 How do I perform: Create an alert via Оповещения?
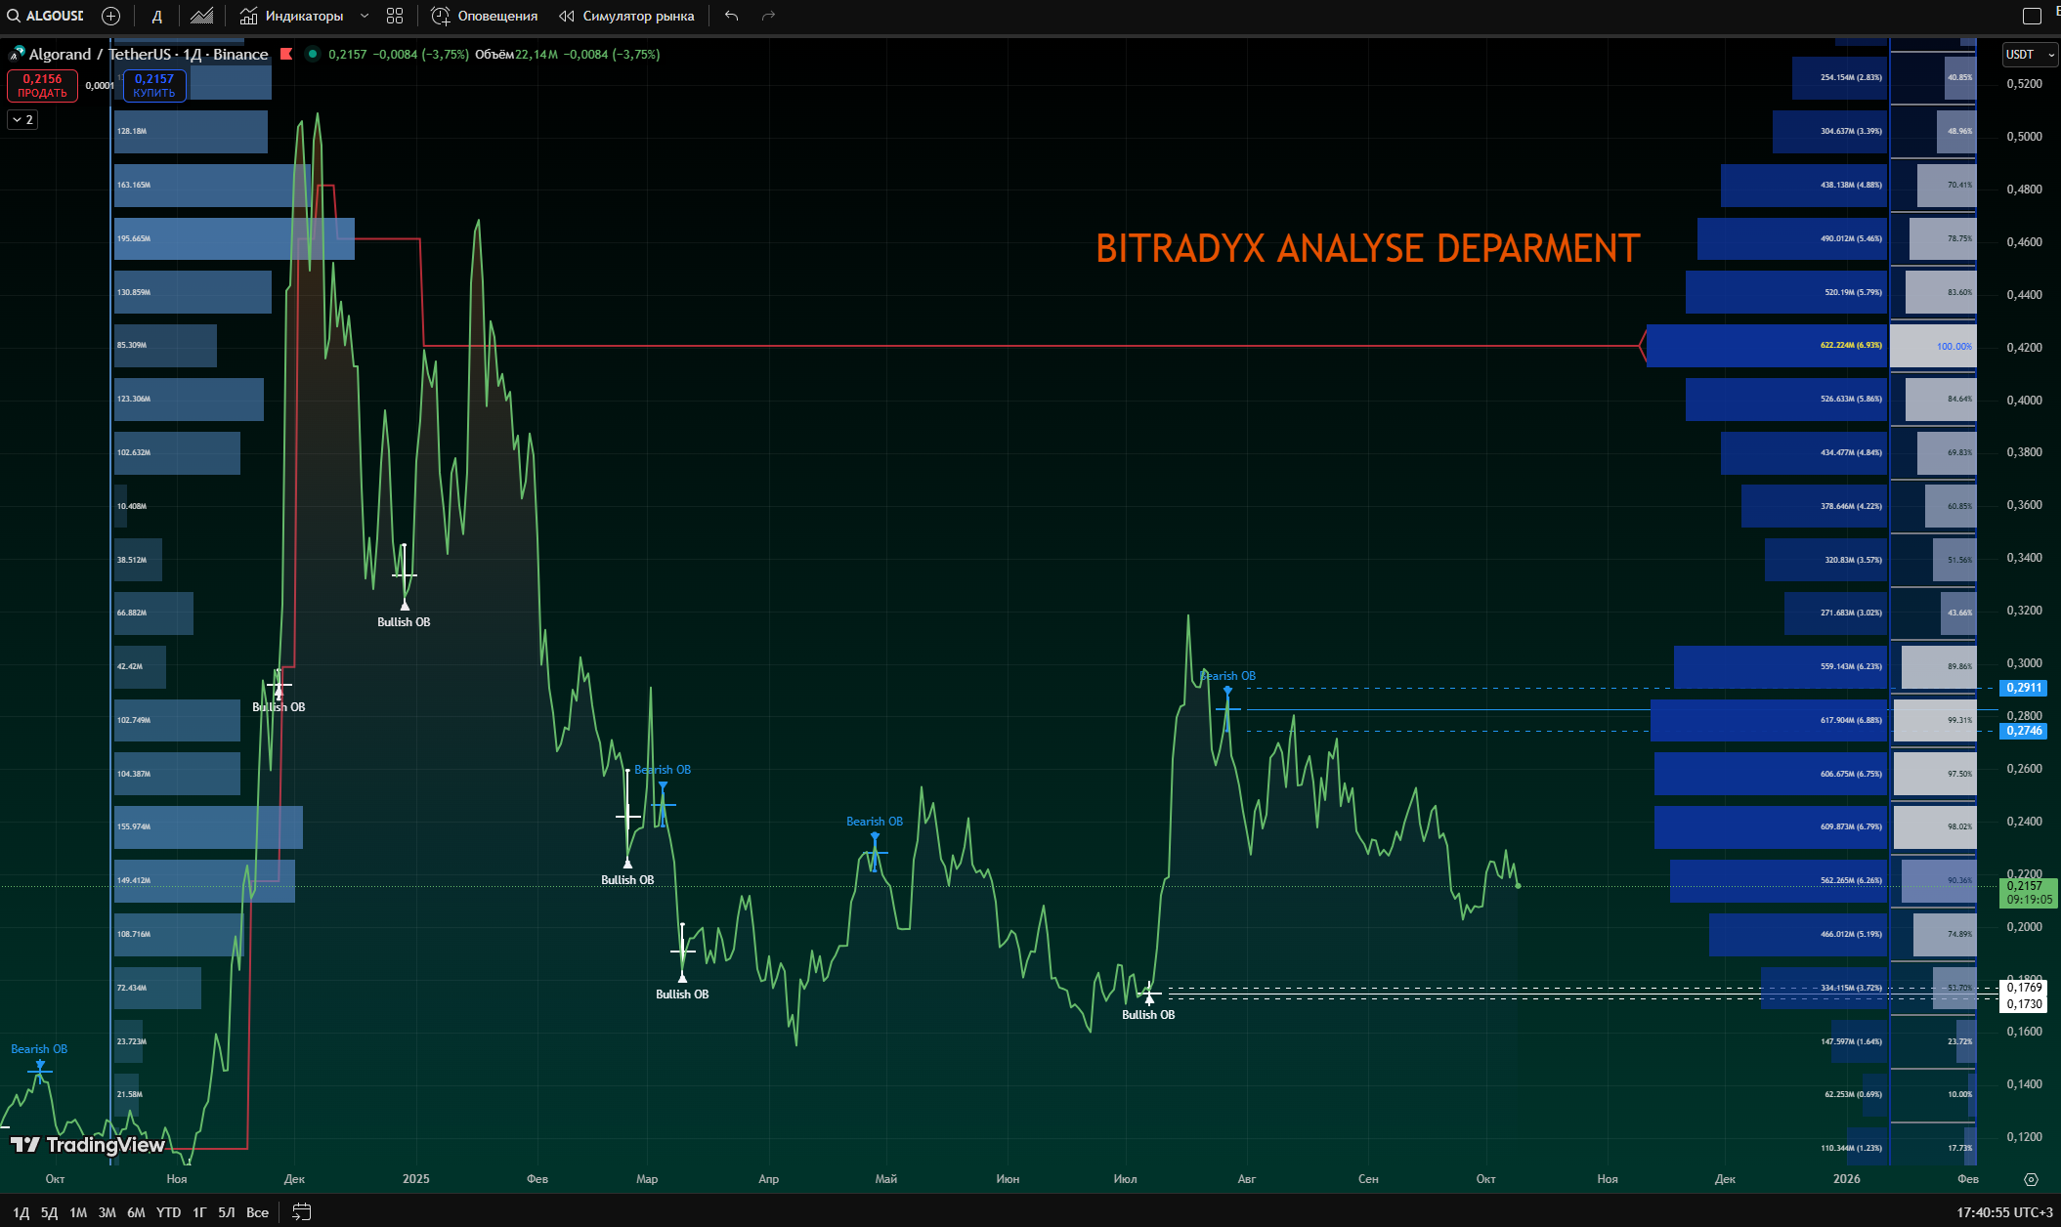click(485, 16)
